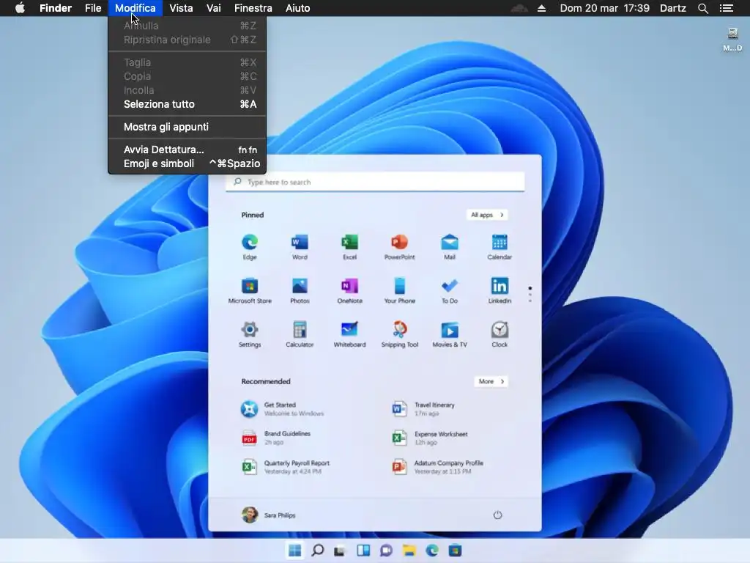The width and height of the screenshot is (750, 563).
Task: Expand All apps in the Start menu
Action: 487,215
